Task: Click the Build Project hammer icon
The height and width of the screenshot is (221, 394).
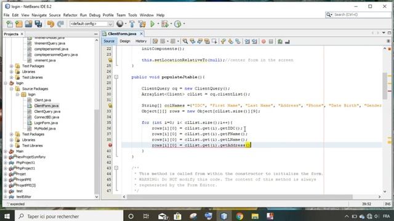Action: click(x=132, y=24)
